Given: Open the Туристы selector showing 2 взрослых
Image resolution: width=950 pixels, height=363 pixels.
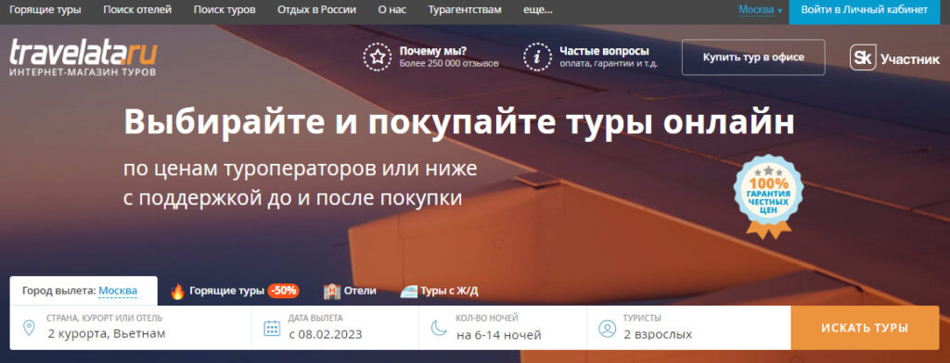Looking at the screenshot, I should [689, 328].
